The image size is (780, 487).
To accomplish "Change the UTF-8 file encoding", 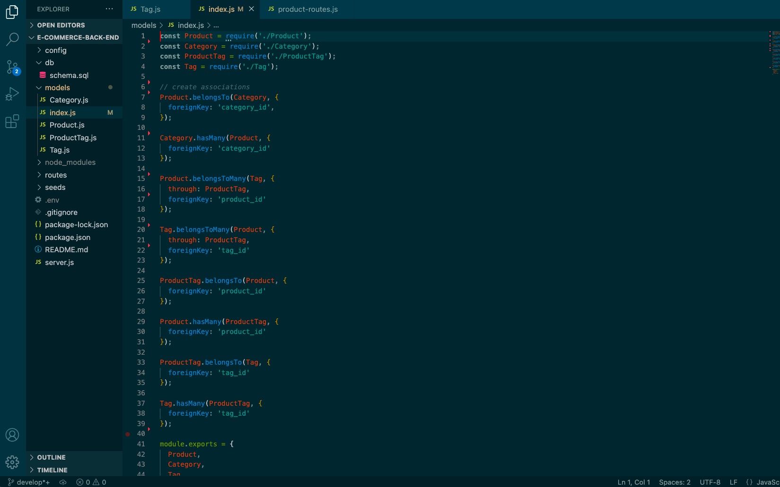I will pos(710,482).
